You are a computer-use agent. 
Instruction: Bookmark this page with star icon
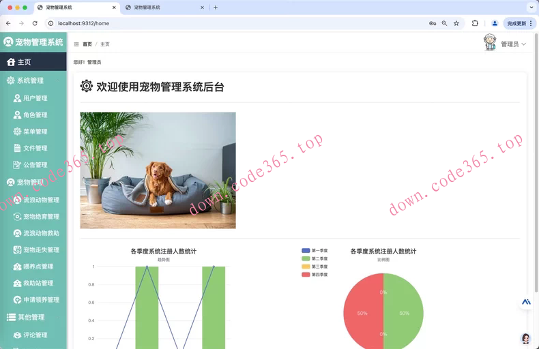coord(456,23)
